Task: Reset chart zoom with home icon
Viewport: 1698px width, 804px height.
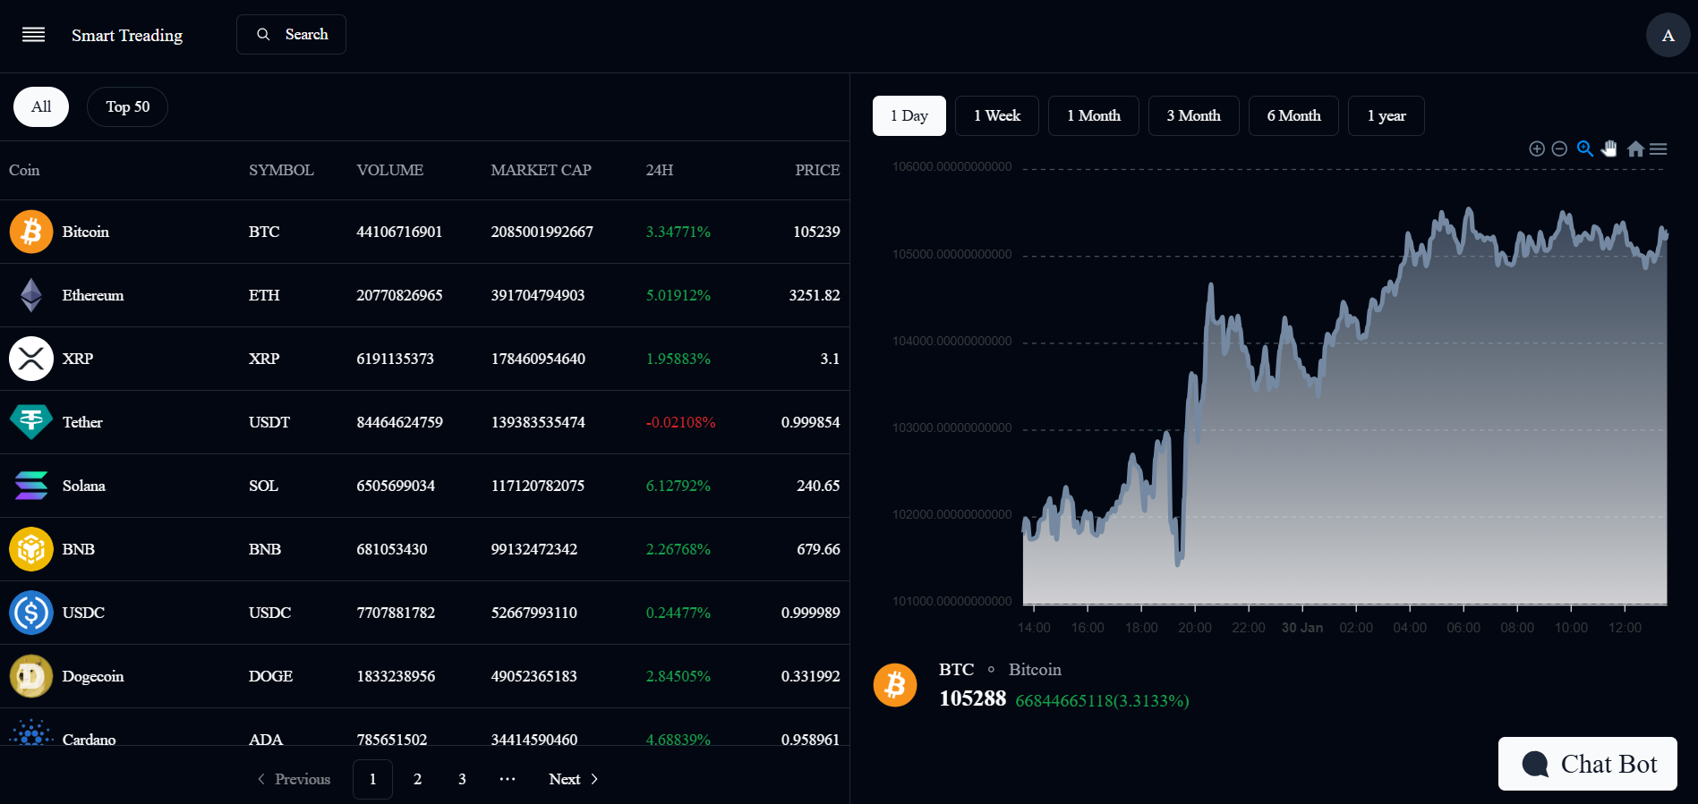Action: tap(1635, 148)
